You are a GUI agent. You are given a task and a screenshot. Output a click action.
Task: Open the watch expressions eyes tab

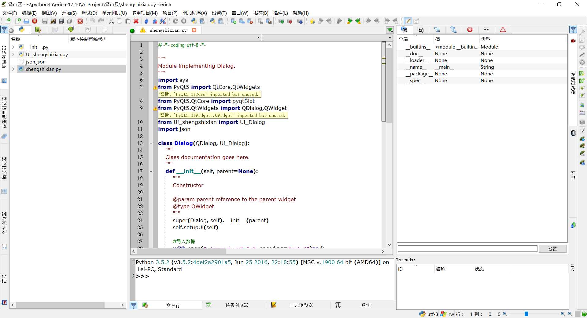coord(486,30)
